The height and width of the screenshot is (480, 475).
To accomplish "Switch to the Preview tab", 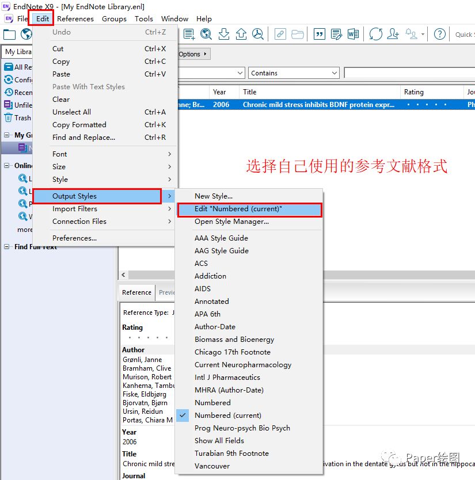I will 166,292.
